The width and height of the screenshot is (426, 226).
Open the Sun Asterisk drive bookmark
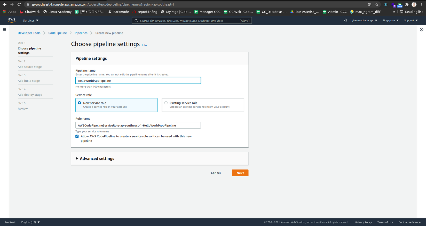point(305,12)
